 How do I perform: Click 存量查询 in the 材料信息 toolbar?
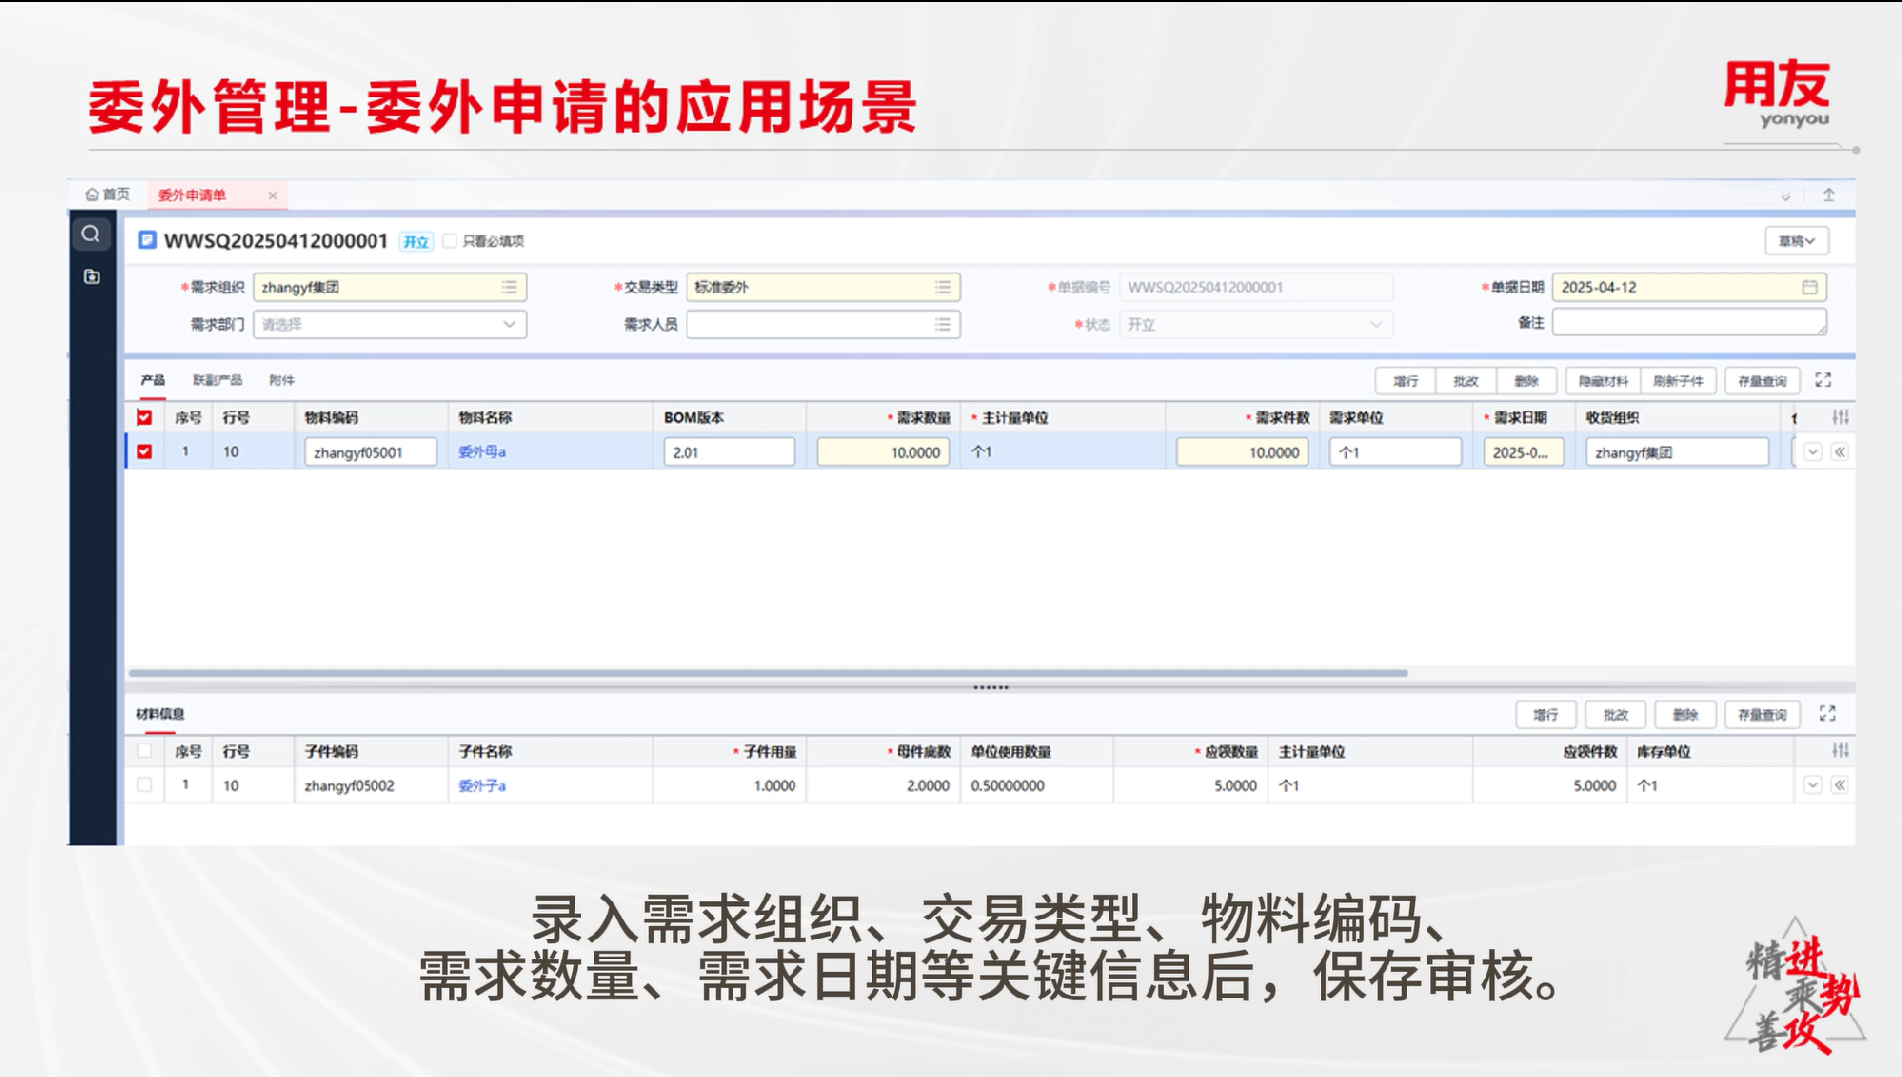[x=1761, y=715]
